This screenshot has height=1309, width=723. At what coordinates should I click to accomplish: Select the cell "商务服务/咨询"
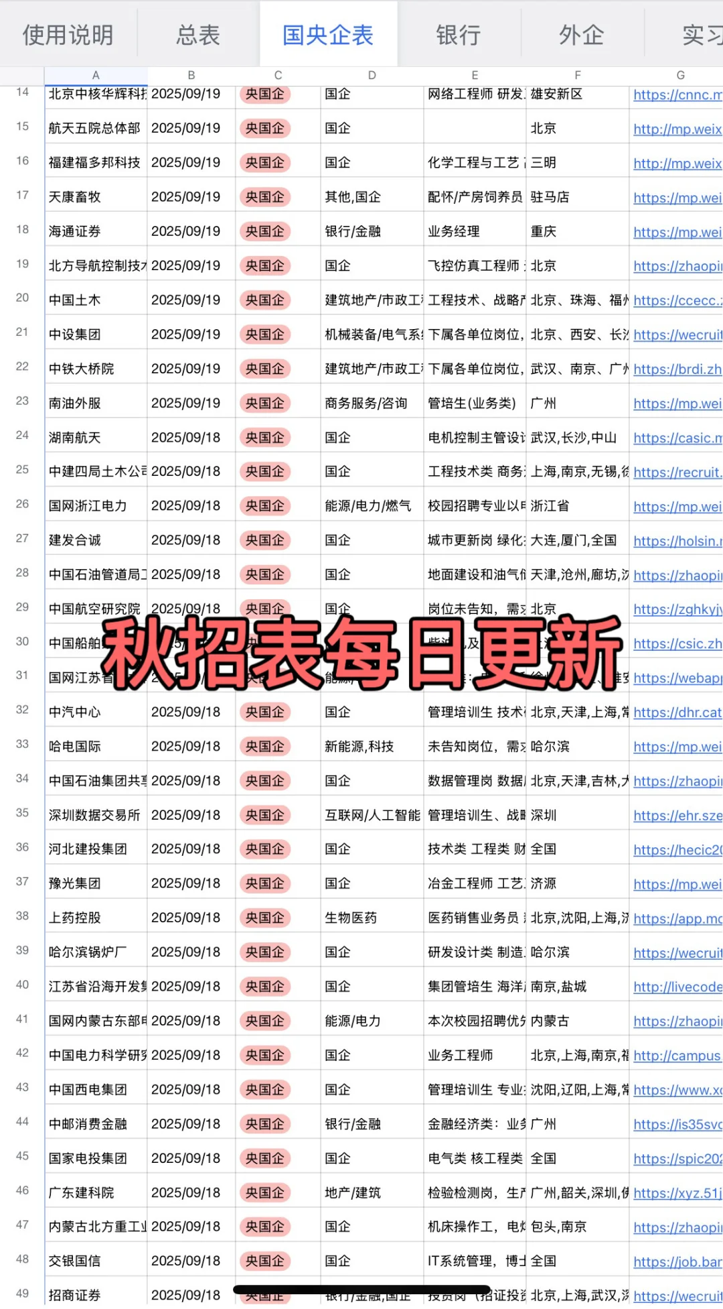click(x=372, y=403)
